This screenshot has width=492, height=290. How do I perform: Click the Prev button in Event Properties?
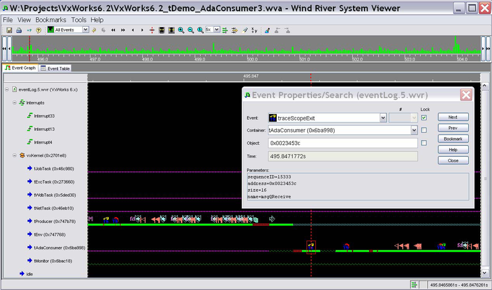pyautogui.click(x=453, y=128)
